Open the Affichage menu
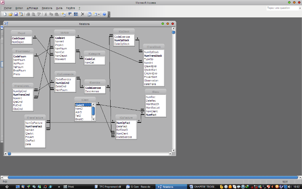The width and height of the screenshot is (302, 189). point(32,8)
